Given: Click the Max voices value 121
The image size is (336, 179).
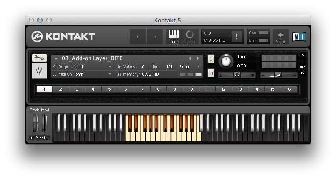Looking at the screenshot, I should (x=169, y=67).
